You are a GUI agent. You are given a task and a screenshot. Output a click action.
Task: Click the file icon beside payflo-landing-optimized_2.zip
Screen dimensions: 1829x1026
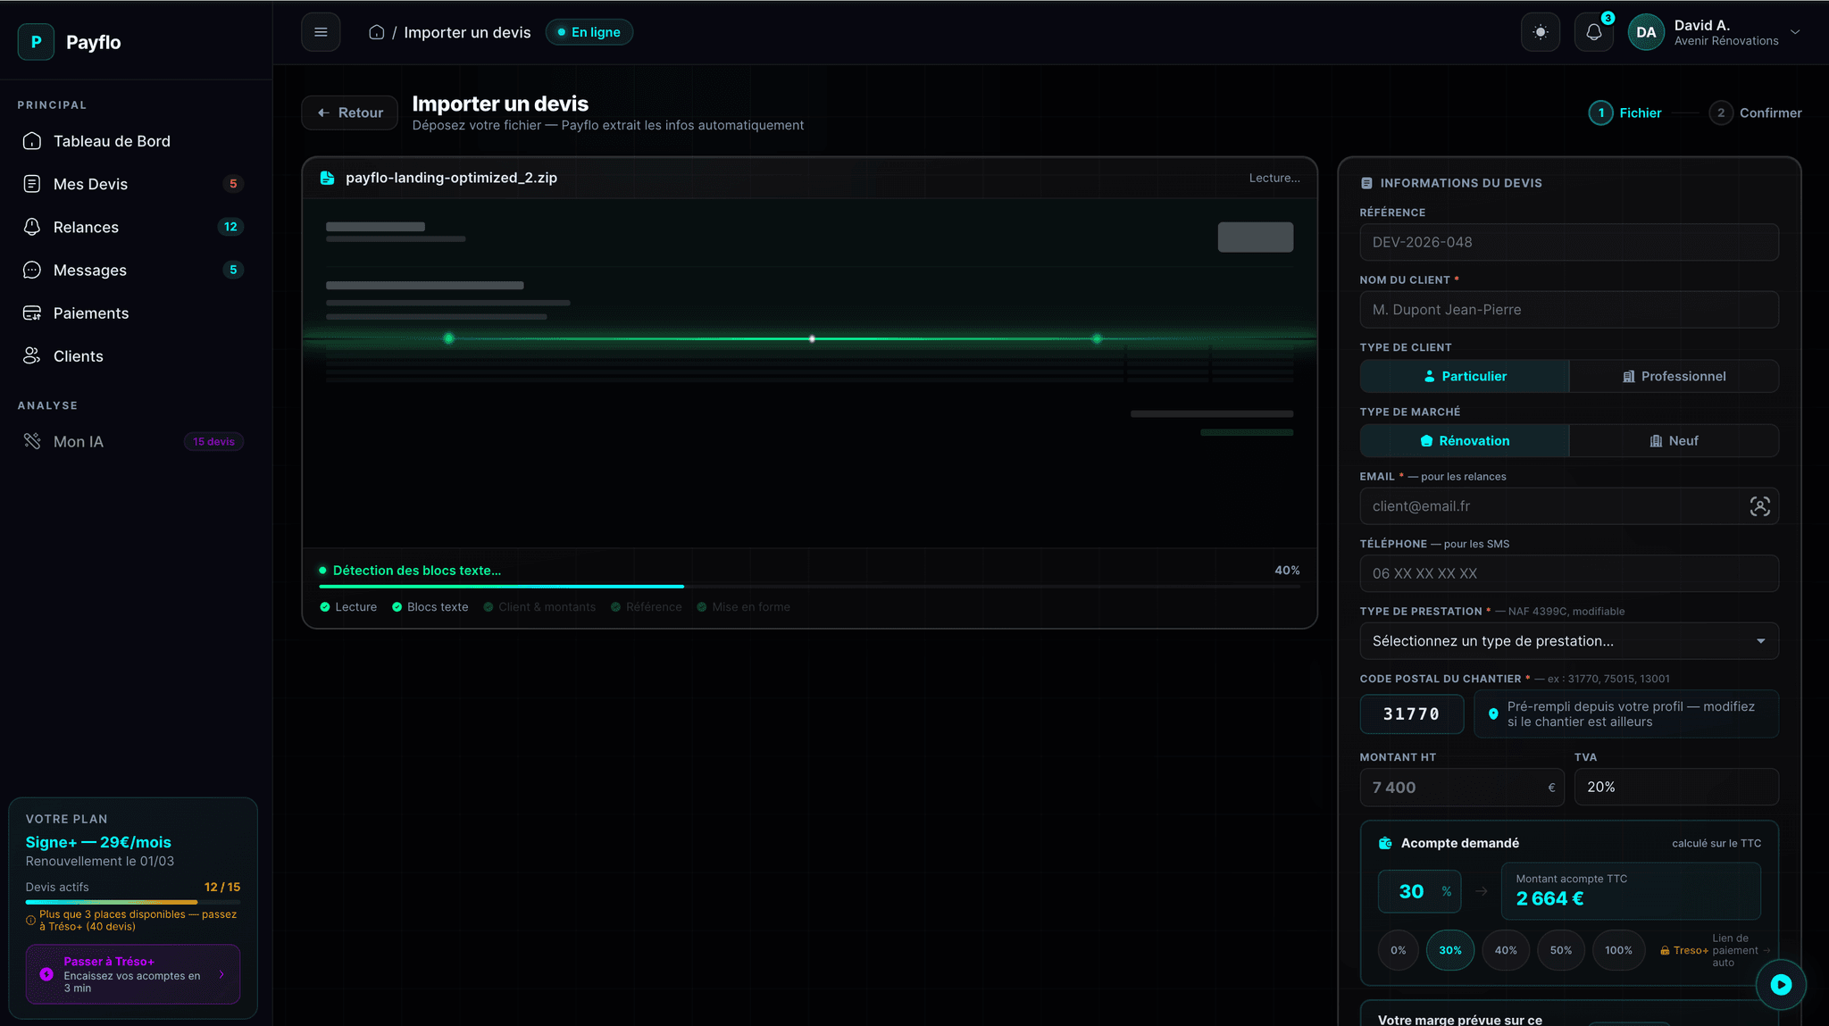click(327, 178)
